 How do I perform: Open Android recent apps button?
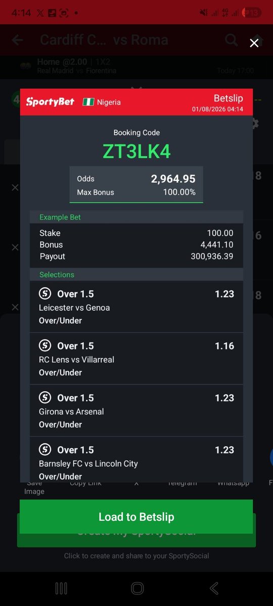pos(61,588)
